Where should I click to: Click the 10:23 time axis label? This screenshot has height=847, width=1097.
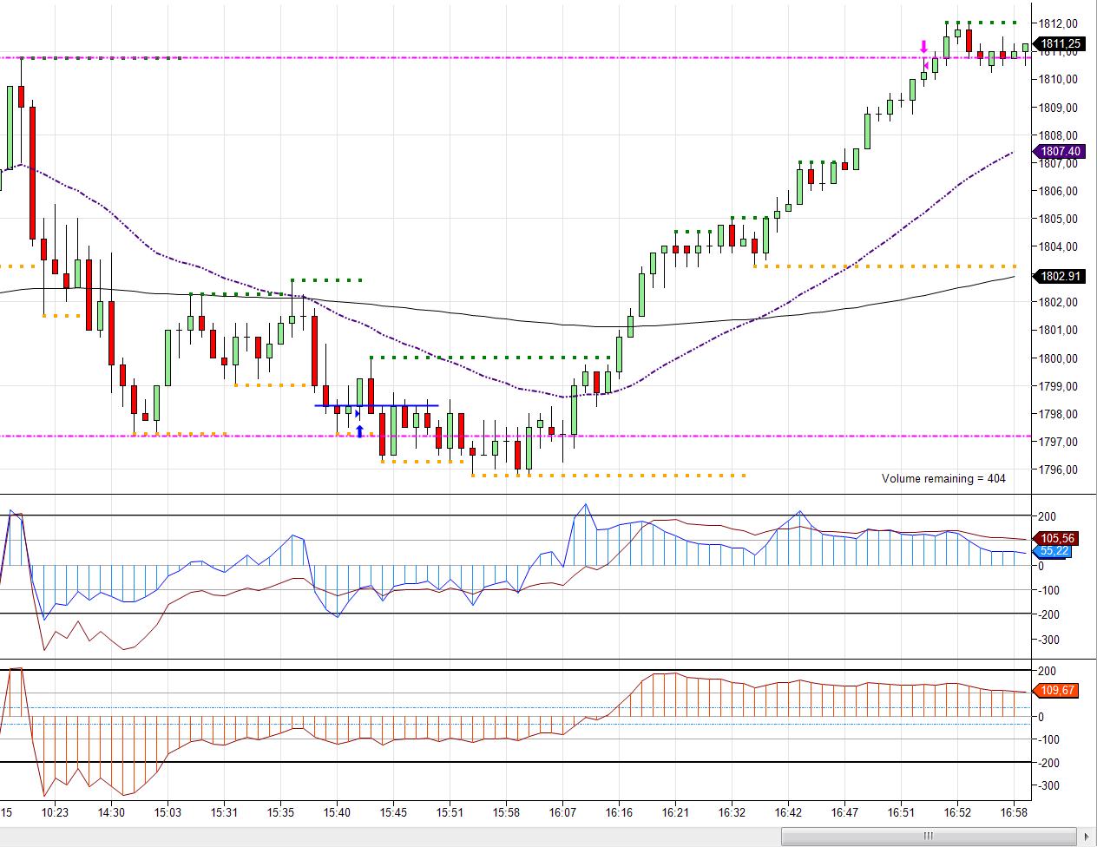pos(55,813)
